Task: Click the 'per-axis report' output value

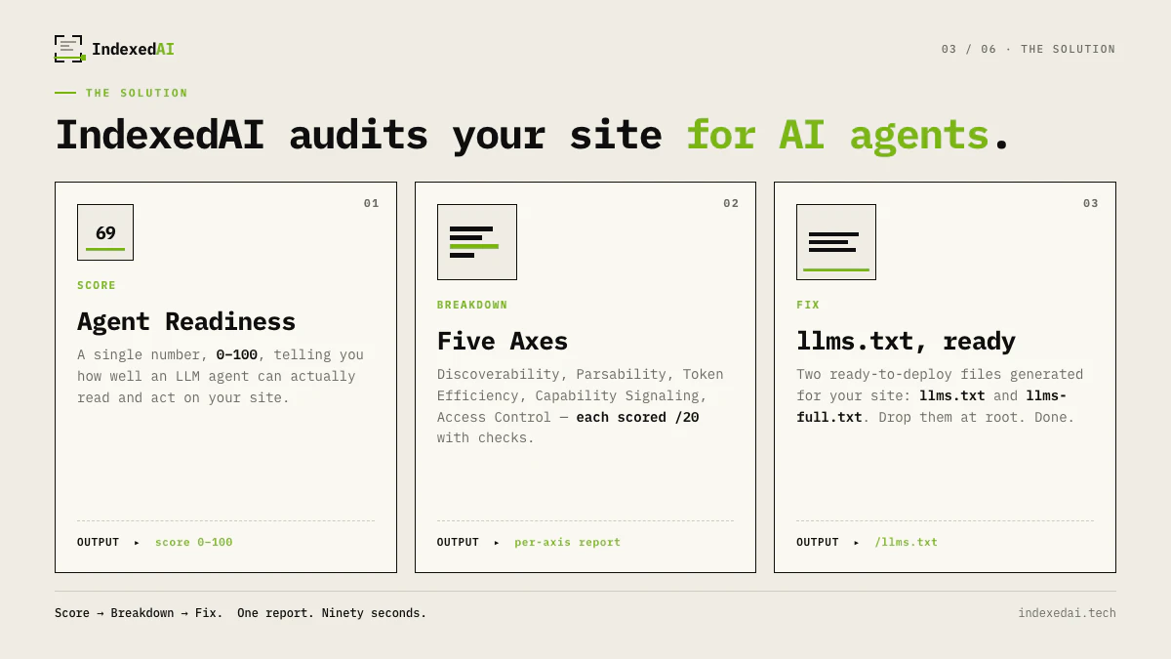Action: coord(567,542)
